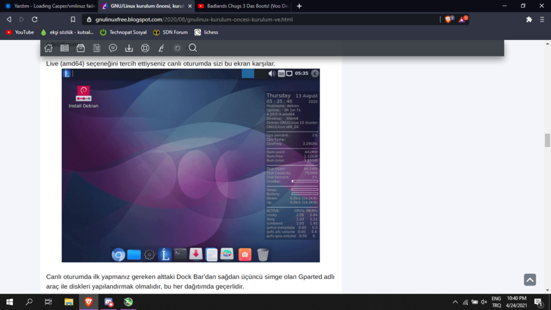Open the chat app icon on taskbar

coord(108,302)
